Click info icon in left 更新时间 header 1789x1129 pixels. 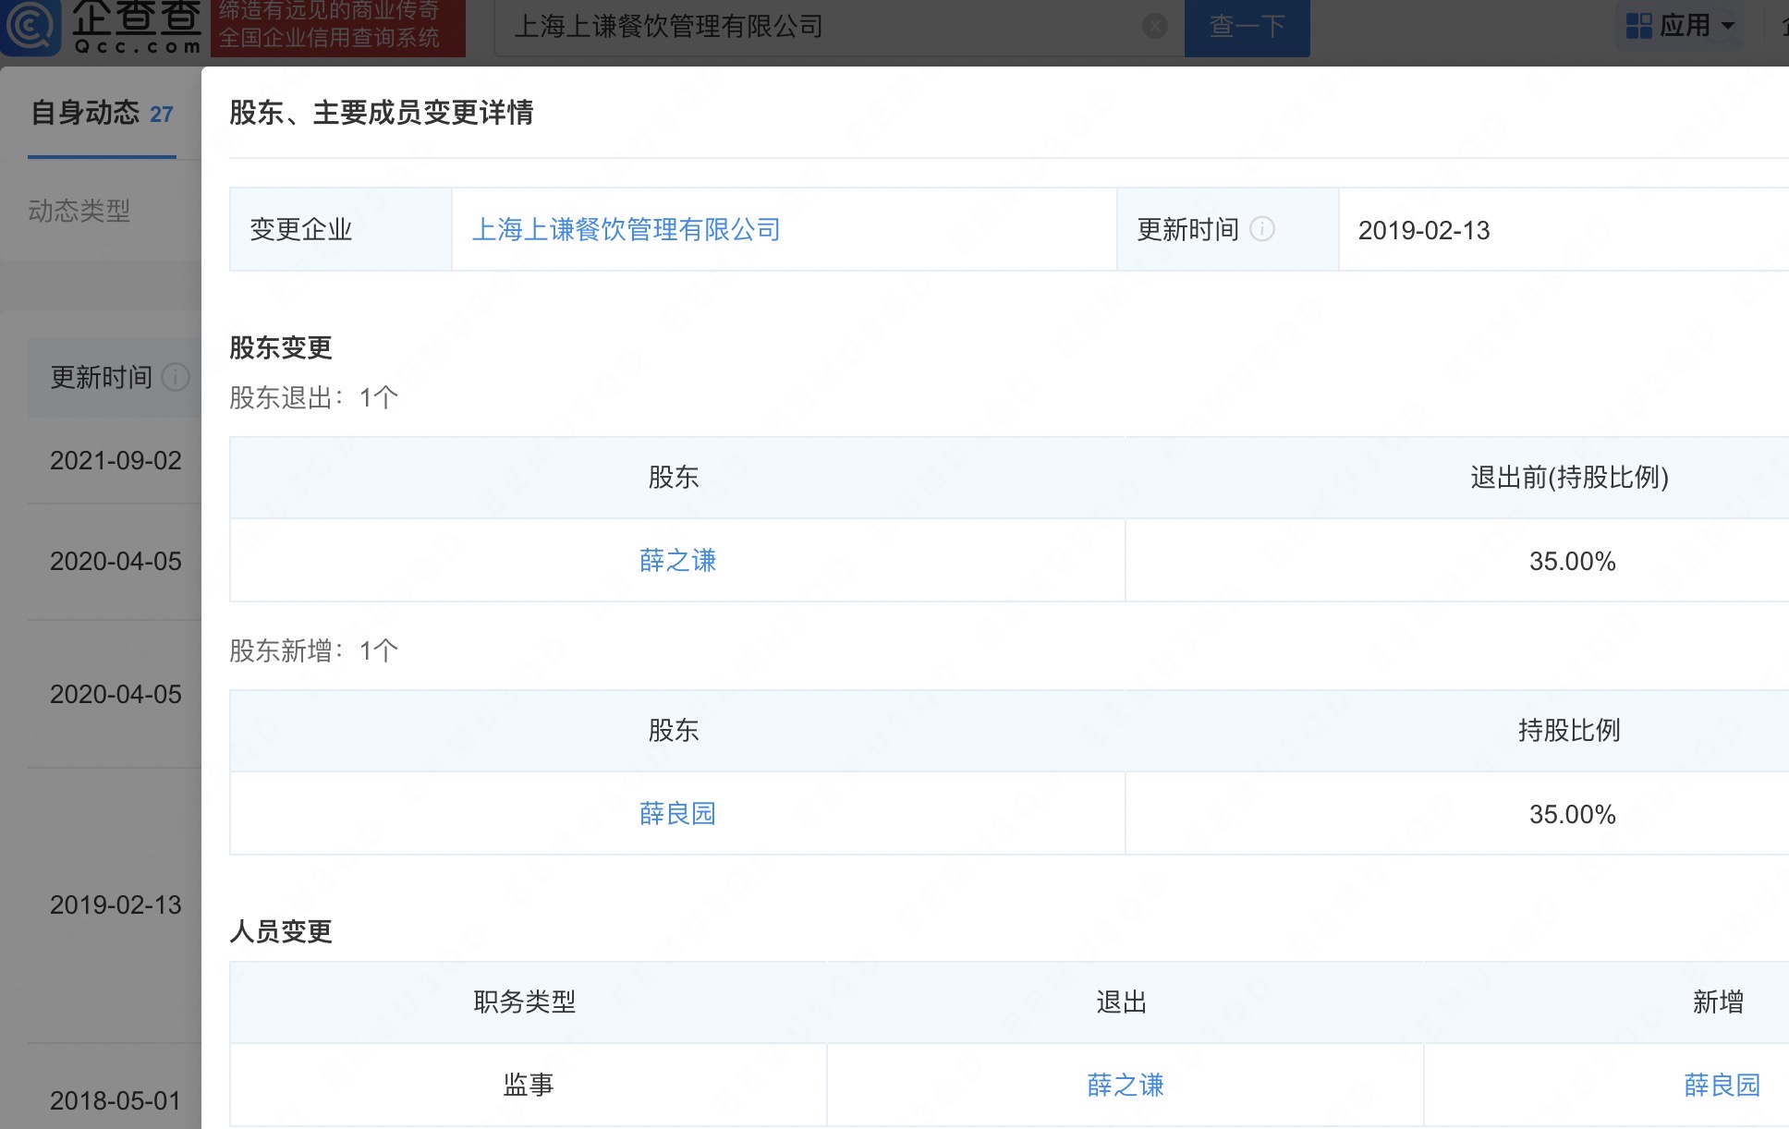pos(176,377)
